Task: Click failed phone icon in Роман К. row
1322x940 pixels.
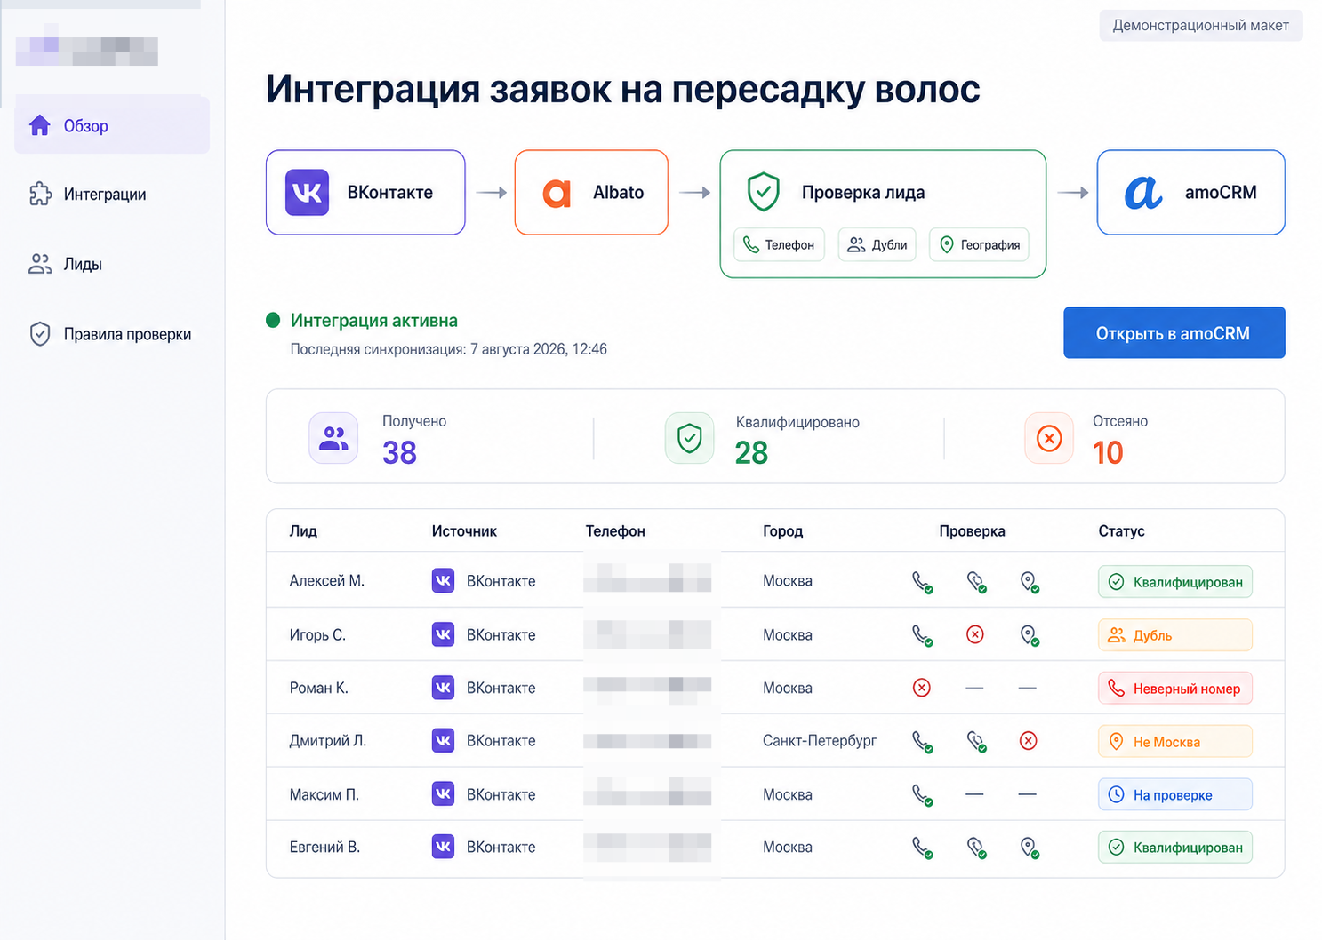Action: point(922,688)
